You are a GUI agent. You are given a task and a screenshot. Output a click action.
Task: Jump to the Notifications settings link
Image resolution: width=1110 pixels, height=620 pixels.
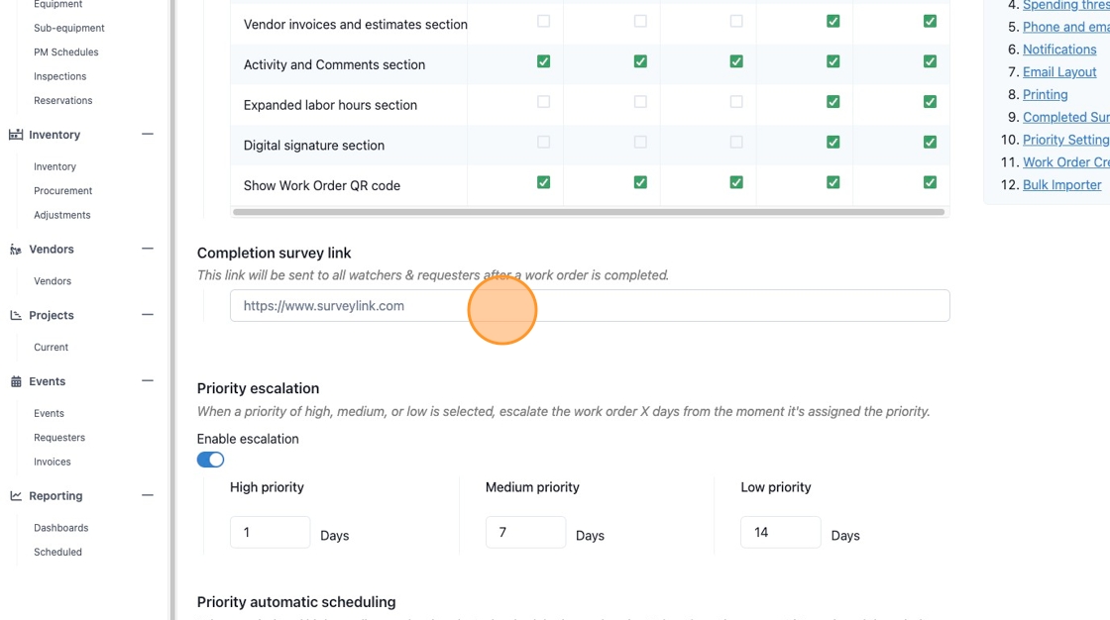(x=1059, y=50)
